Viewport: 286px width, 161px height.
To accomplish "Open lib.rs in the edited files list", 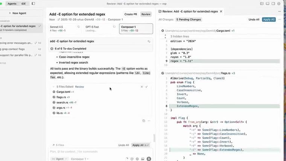I will click(61, 113).
